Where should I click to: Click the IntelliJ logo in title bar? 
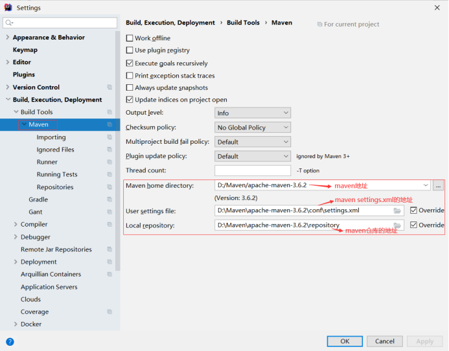coord(8,7)
